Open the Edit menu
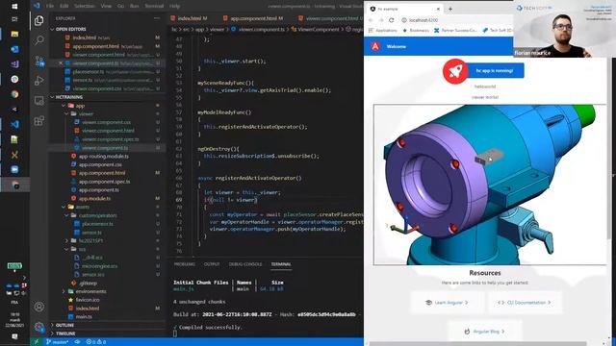Screen dimensions: 616x346 pos(64,6)
